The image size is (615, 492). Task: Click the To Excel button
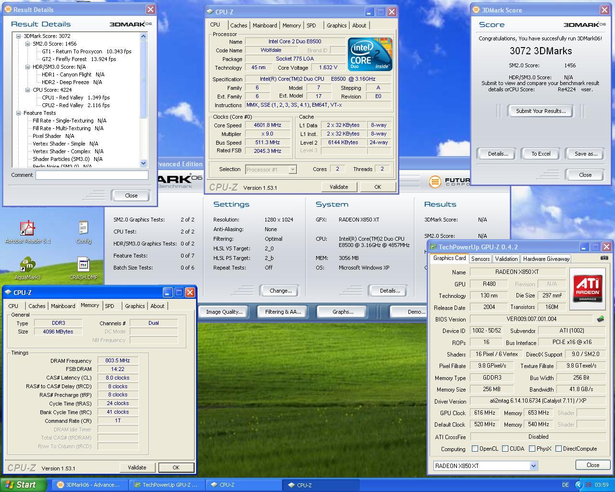click(541, 154)
